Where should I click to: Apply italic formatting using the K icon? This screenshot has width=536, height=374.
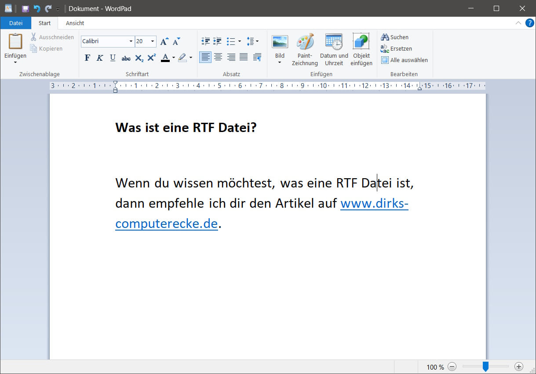click(x=100, y=58)
